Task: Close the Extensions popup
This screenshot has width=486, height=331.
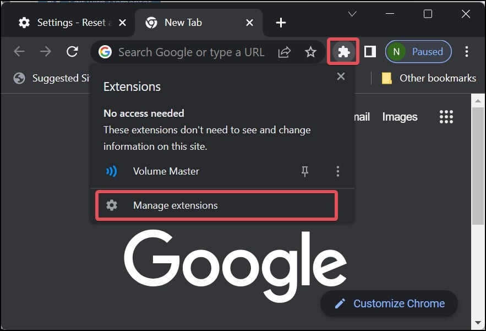Action: click(x=341, y=77)
